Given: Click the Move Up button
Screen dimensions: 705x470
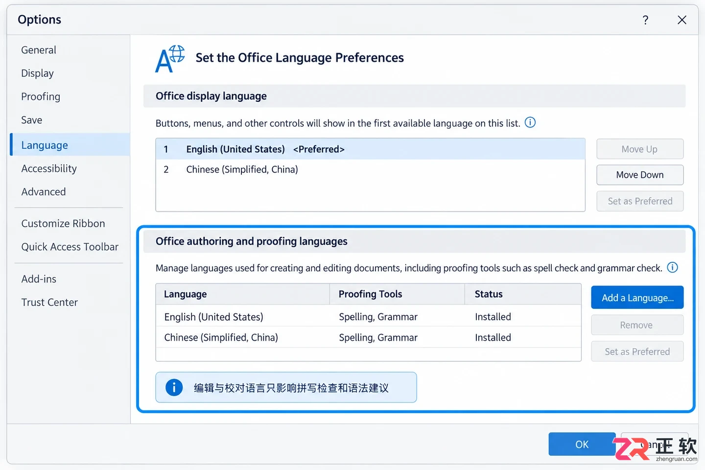Looking at the screenshot, I should pos(640,149).
